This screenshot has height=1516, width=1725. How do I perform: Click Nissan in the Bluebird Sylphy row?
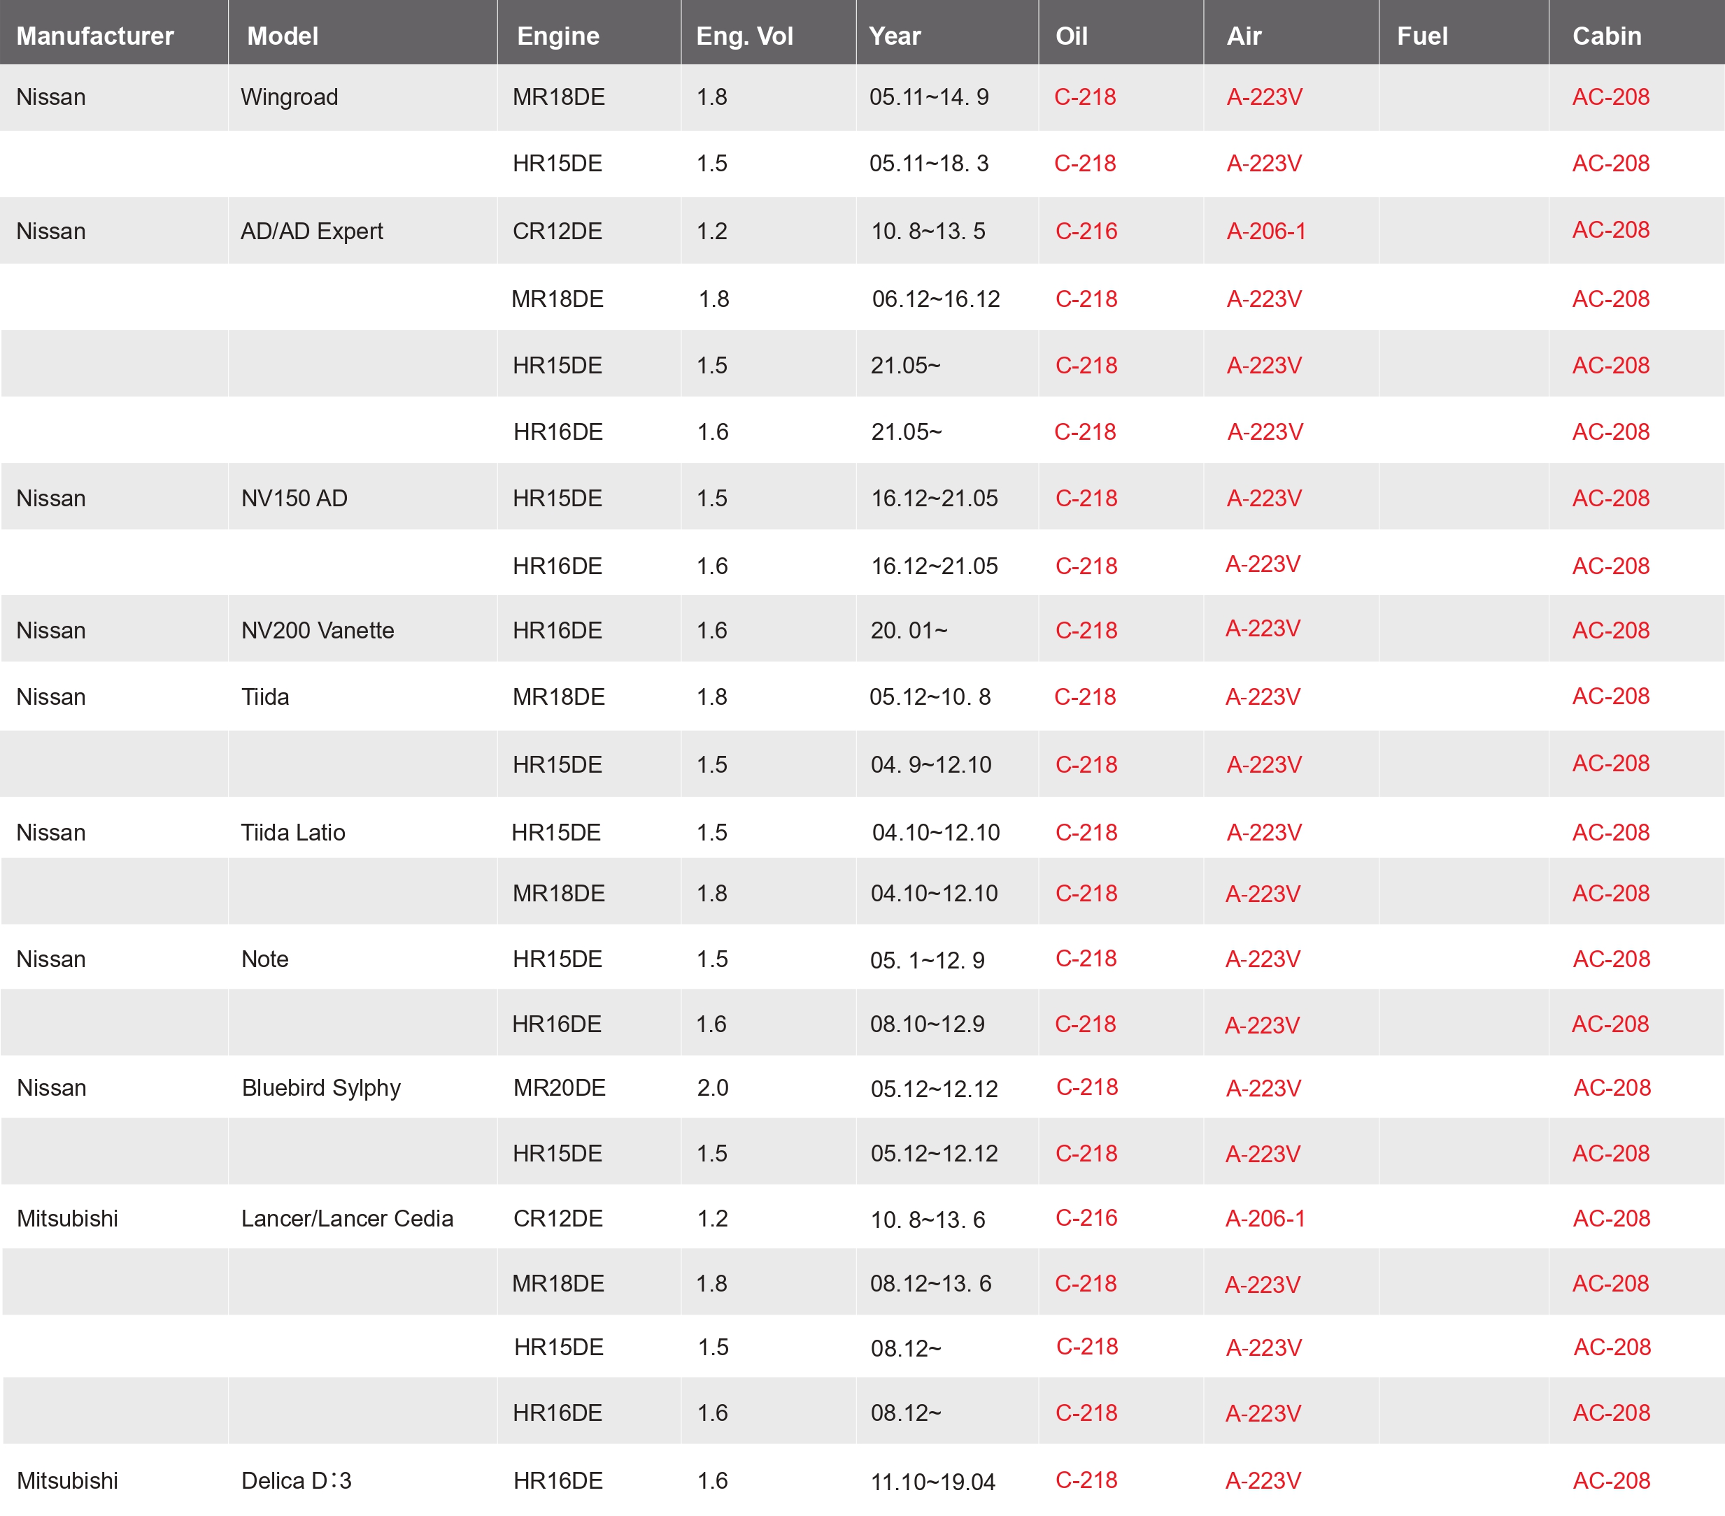pos(52,1088)
